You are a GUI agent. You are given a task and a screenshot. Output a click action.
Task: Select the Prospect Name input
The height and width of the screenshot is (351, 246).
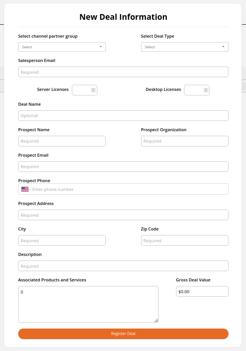tap(62, 141)
